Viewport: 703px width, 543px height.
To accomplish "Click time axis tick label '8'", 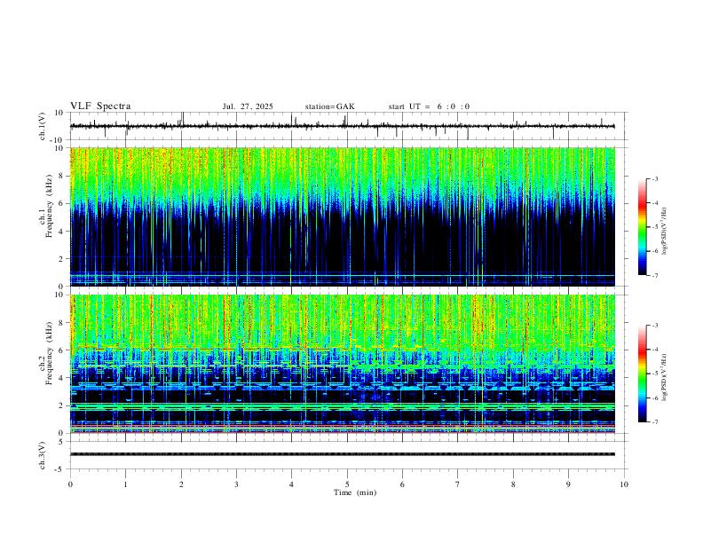I will (513, 484).
